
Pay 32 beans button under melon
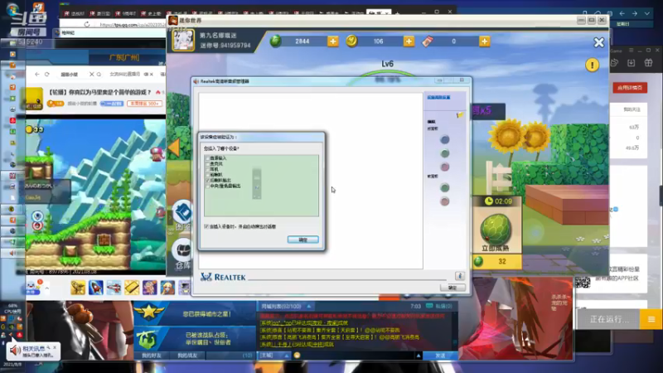tap(496, 261)
